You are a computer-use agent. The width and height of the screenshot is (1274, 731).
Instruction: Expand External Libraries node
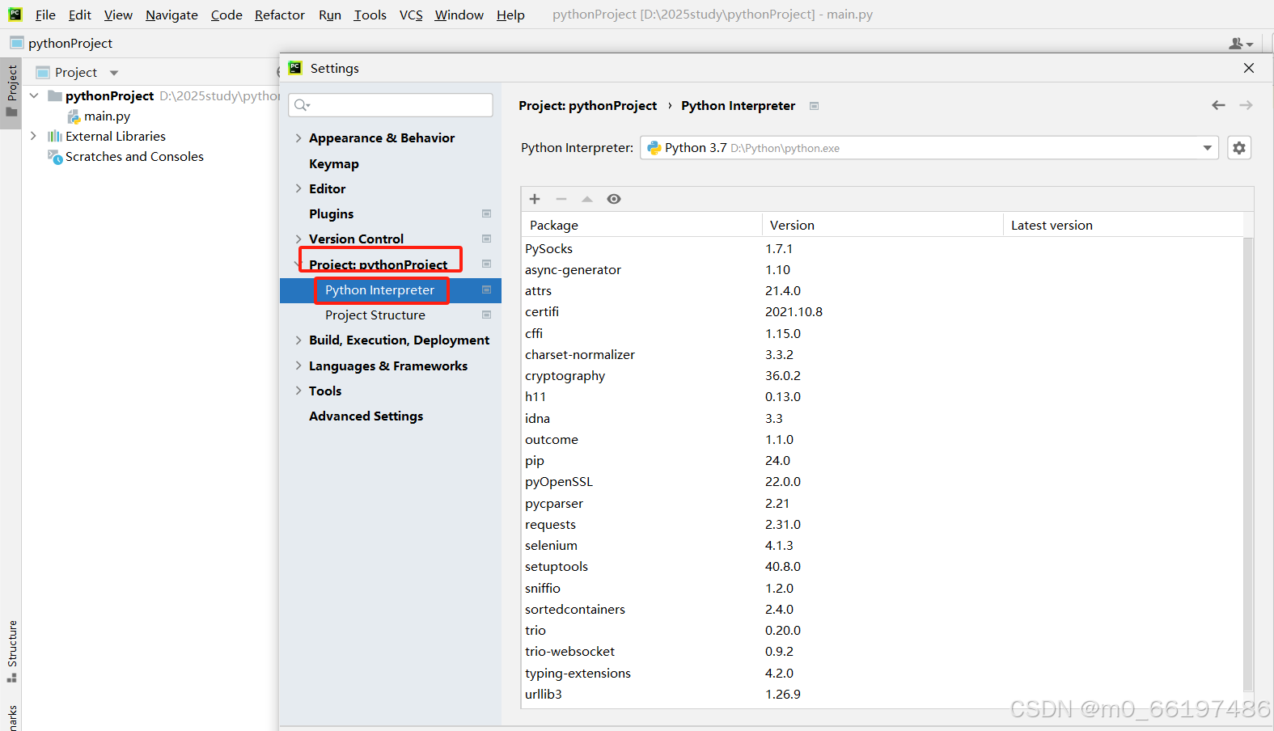point(34,136)
